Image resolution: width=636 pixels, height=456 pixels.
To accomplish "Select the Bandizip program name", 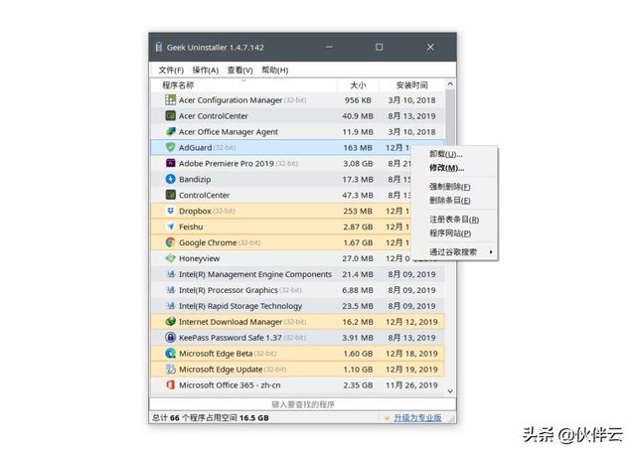I will pyautogui.click(x=195, y=179).
